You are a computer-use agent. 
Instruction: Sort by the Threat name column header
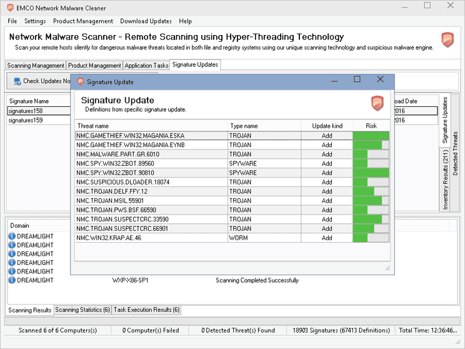point(151,126)
